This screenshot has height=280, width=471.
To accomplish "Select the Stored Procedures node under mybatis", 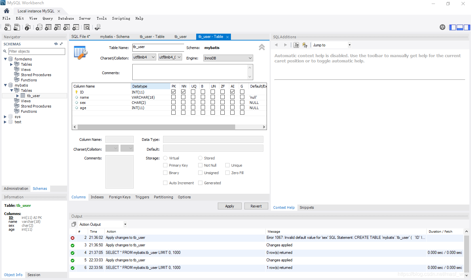I will tap(36, 106).
